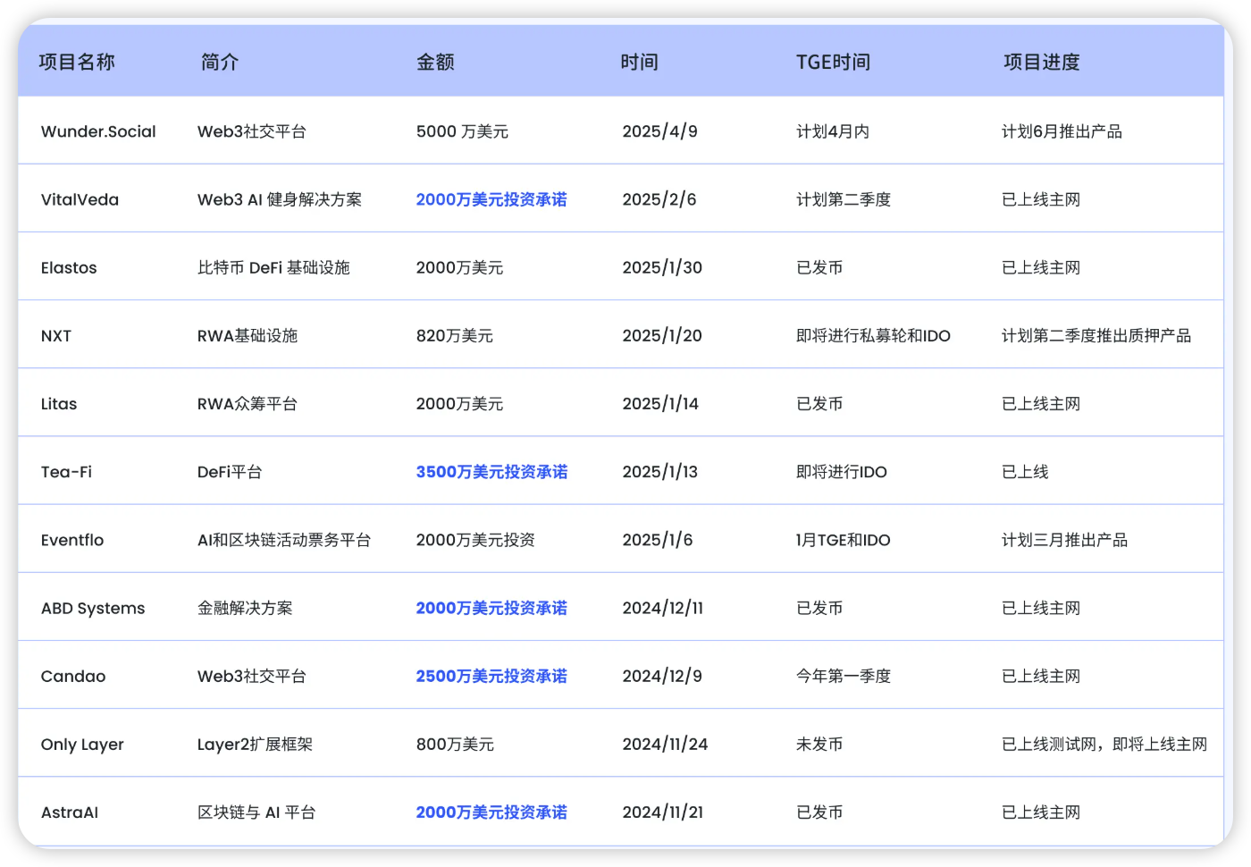Screen dimensions: 1251x867
Task: Click the DeFi平台 description
Action: point(230,472)
